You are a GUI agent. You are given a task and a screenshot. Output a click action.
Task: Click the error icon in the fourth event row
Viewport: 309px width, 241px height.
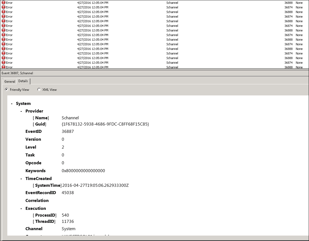pyautogui.click(x=4, y=16)
